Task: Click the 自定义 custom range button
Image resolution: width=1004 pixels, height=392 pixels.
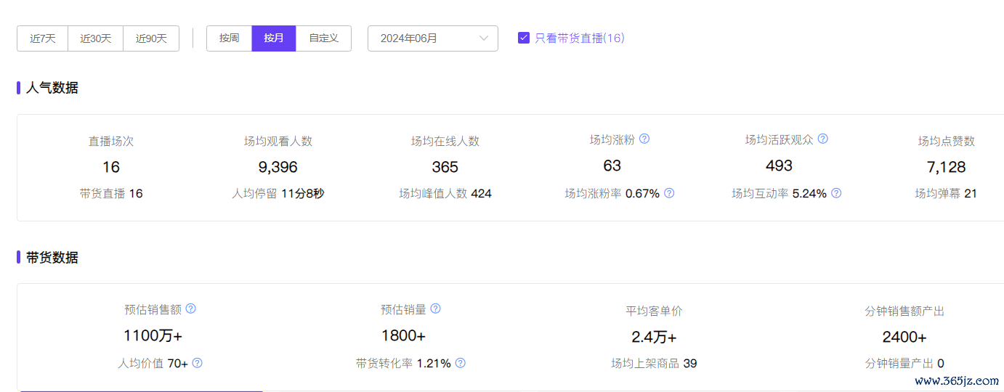Action: [323, 38]
